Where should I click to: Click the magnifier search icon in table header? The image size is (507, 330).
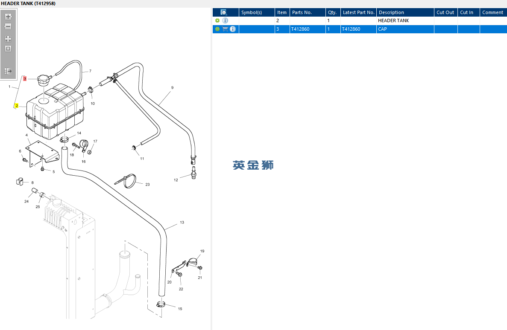tap(224, 12)
